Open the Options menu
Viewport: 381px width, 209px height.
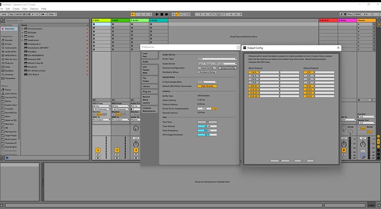coord(34,9)
